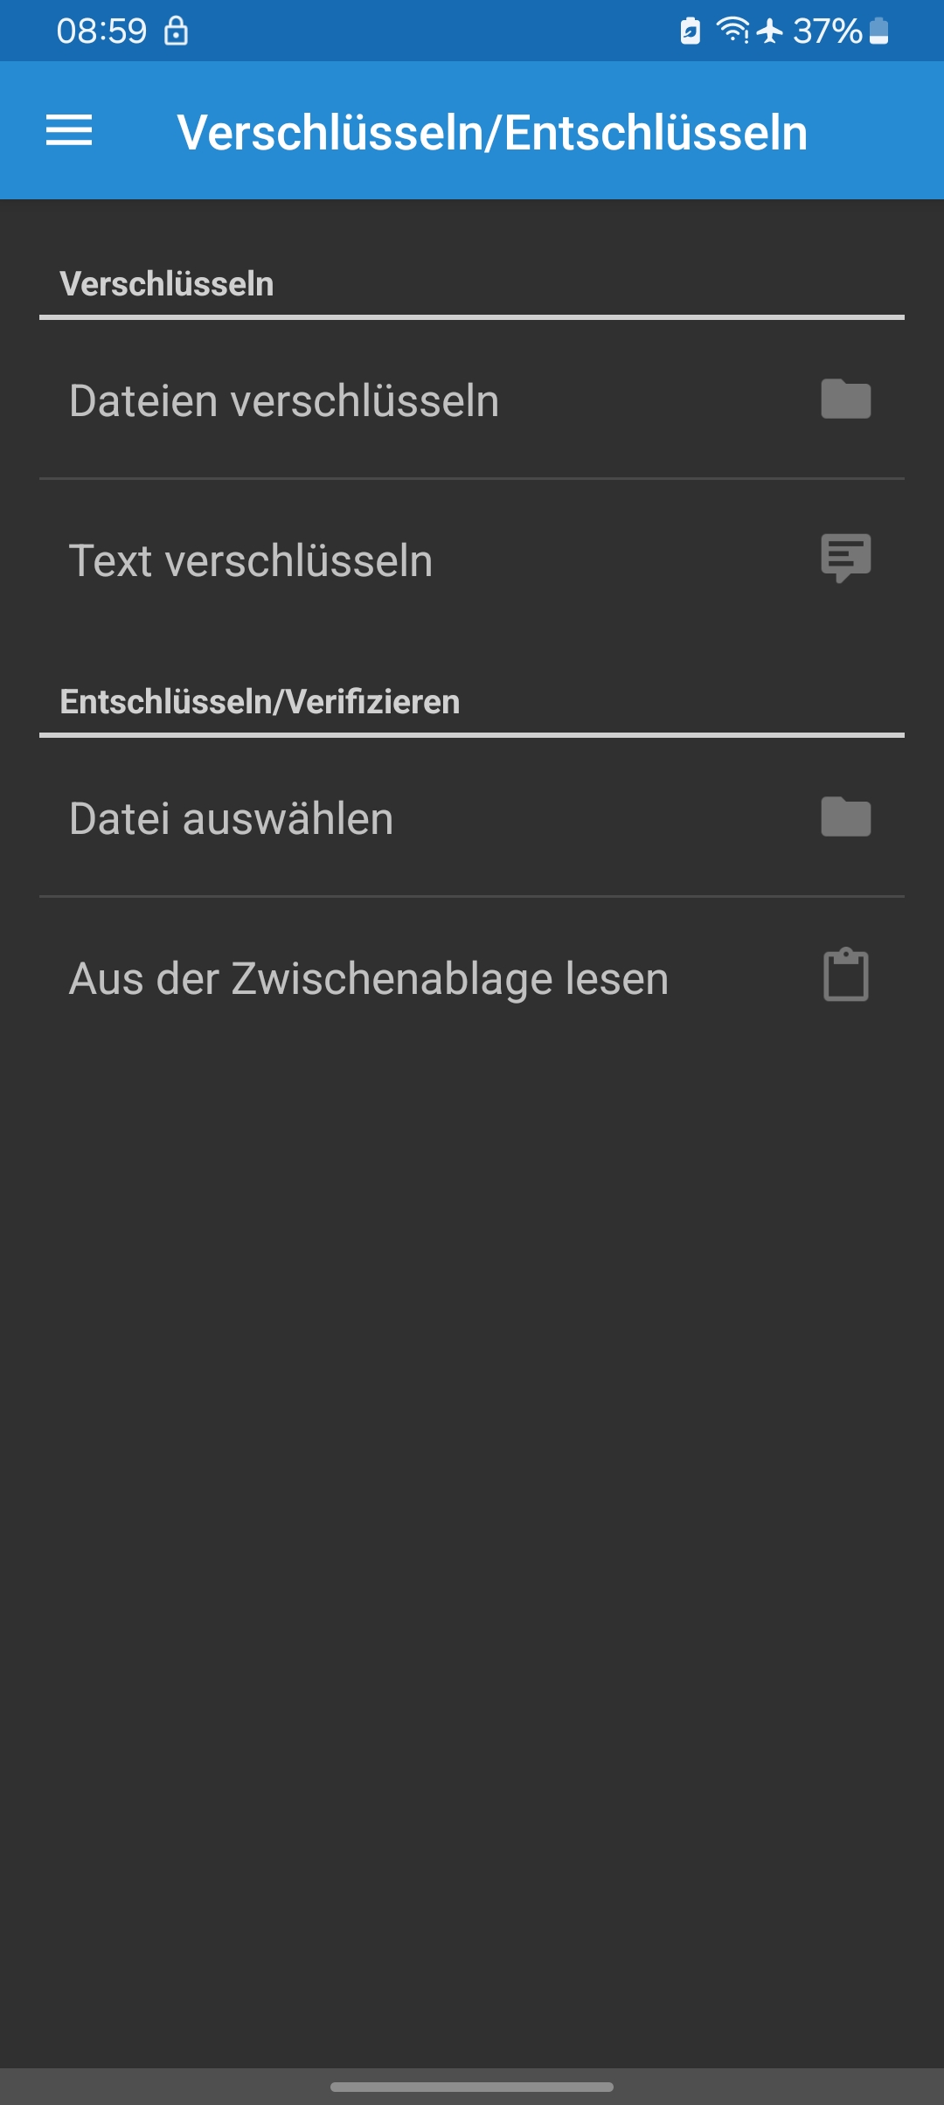Tap the message icon beside Text verschlüsseln
The width and height of the screenshot is (944, 2105).
846,558
